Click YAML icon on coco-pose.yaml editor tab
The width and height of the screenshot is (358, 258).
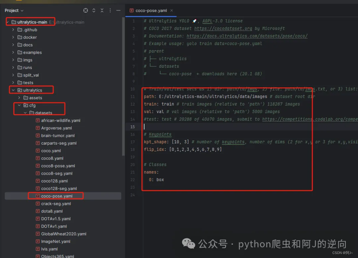point(132,11)
